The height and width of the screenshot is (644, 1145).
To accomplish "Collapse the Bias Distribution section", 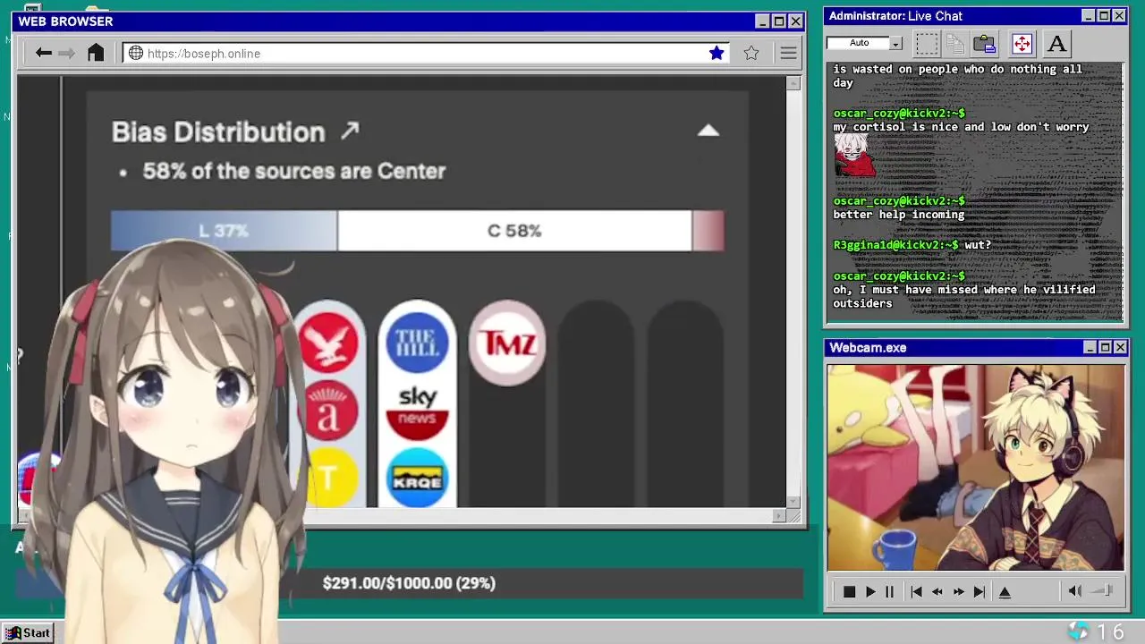I will point(708,131).
